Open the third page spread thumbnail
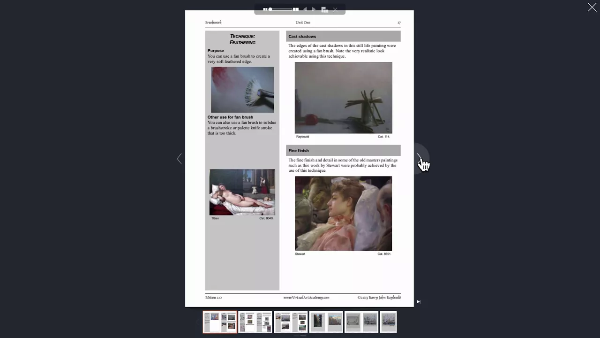This screenshot has width=600, height=338. (x=291, y=322)
